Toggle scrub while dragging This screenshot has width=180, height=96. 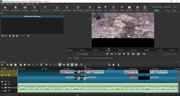(x=64, y=65)
